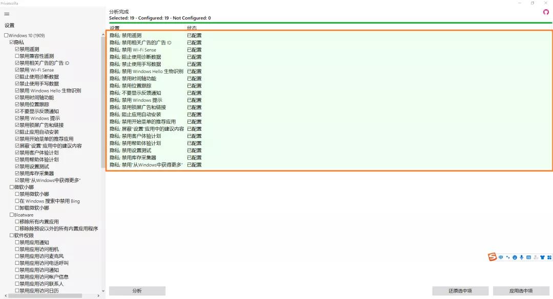
Task: Click the 还原选中项 button
Action: pos(460,291)
